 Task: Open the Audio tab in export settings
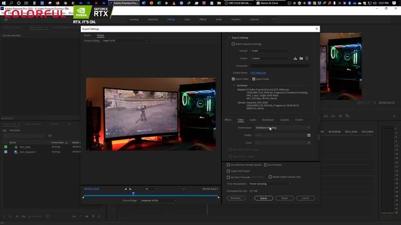253,120
